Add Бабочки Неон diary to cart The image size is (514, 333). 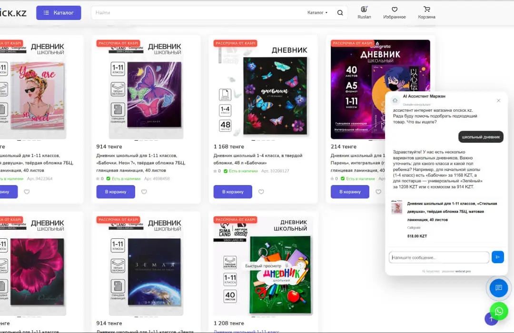click(x=116, y=192)
